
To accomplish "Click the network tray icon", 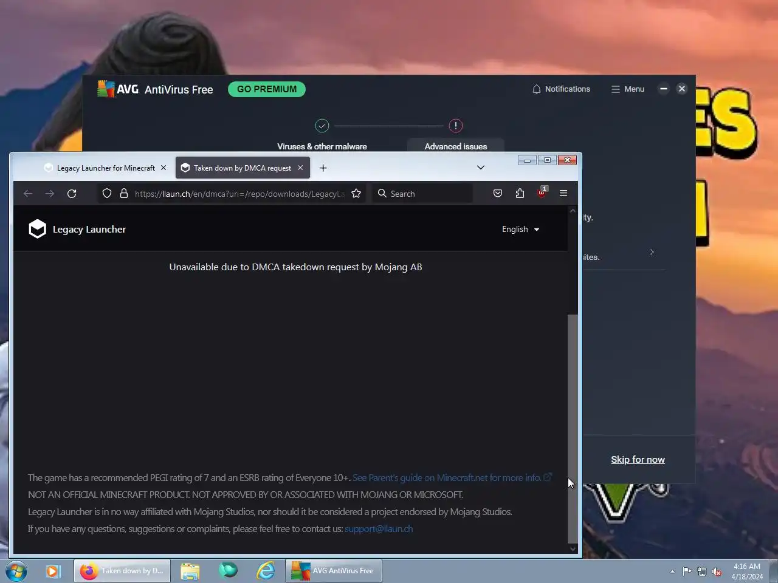I will 702,571.
